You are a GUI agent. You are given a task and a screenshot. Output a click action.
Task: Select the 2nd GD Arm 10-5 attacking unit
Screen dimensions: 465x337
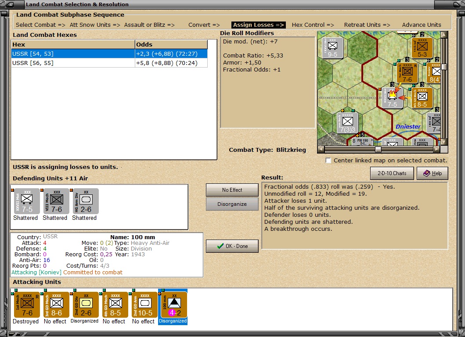pyautogui.click(x=143, y=305)
